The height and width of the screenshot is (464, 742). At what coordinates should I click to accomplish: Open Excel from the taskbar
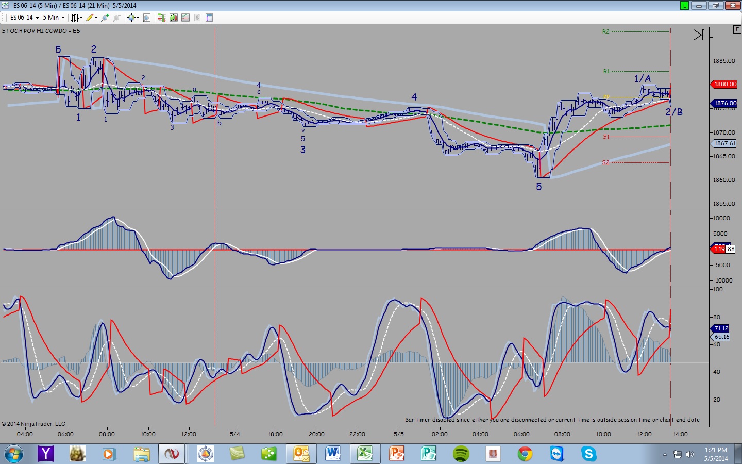click(364, 454)
